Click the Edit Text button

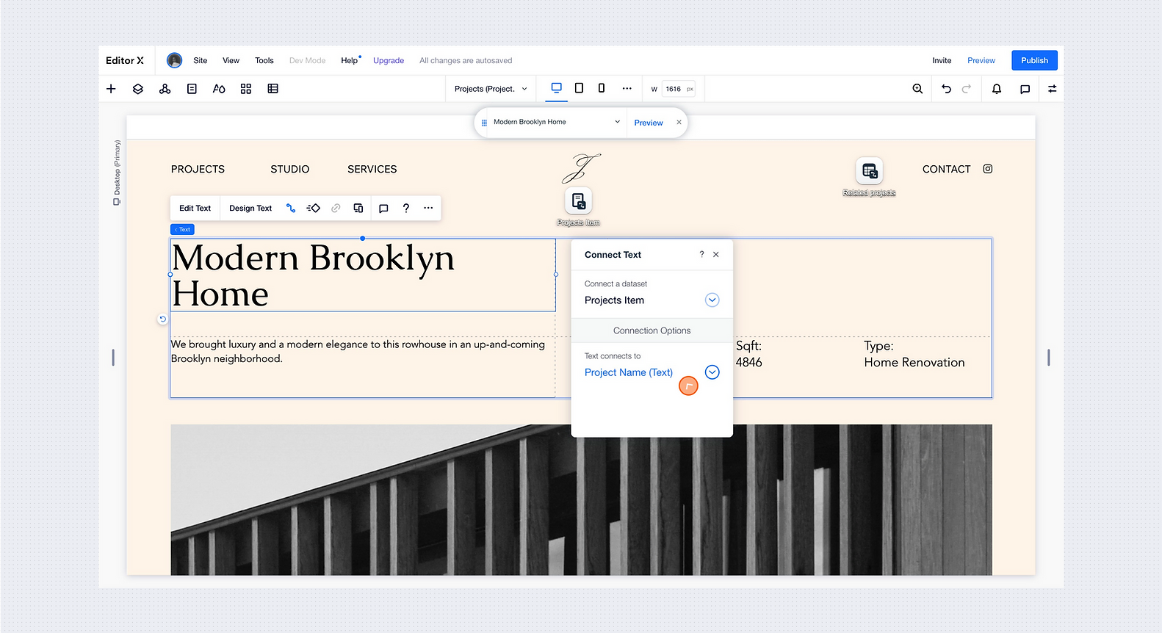(195, 208)
